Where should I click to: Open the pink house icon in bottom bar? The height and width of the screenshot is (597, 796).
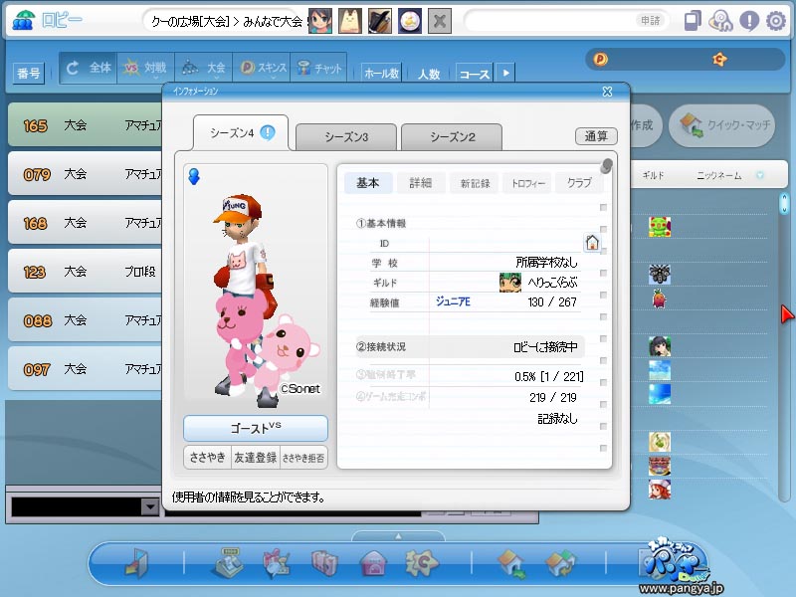click(x=373, y=563)
